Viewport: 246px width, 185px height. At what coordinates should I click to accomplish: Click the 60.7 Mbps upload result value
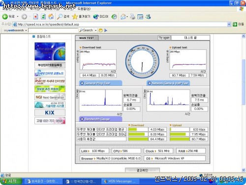pos(179,75)
